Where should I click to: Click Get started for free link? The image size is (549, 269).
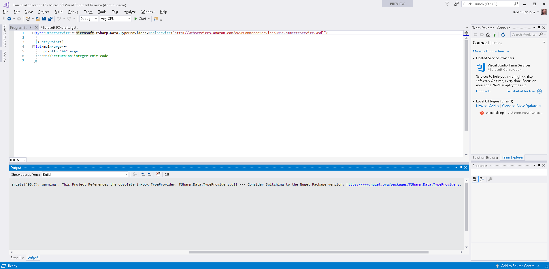point(520,91)
